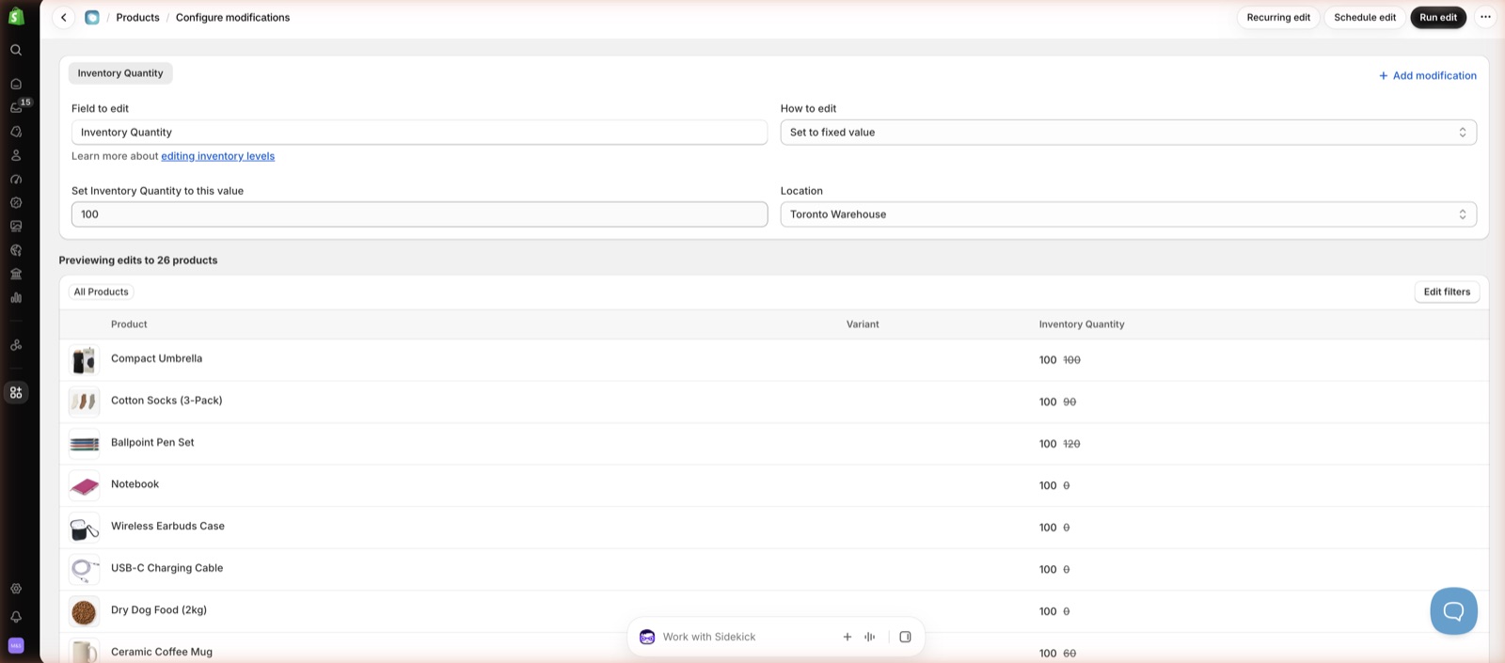The image size is (1505, 663).
Task: Toggle Sidekick side panel icon
Action: point(905,637)
